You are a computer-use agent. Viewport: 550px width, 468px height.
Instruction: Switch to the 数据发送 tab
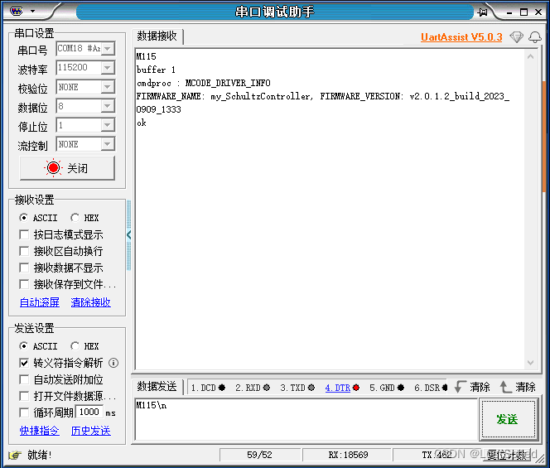pos(157,387)
